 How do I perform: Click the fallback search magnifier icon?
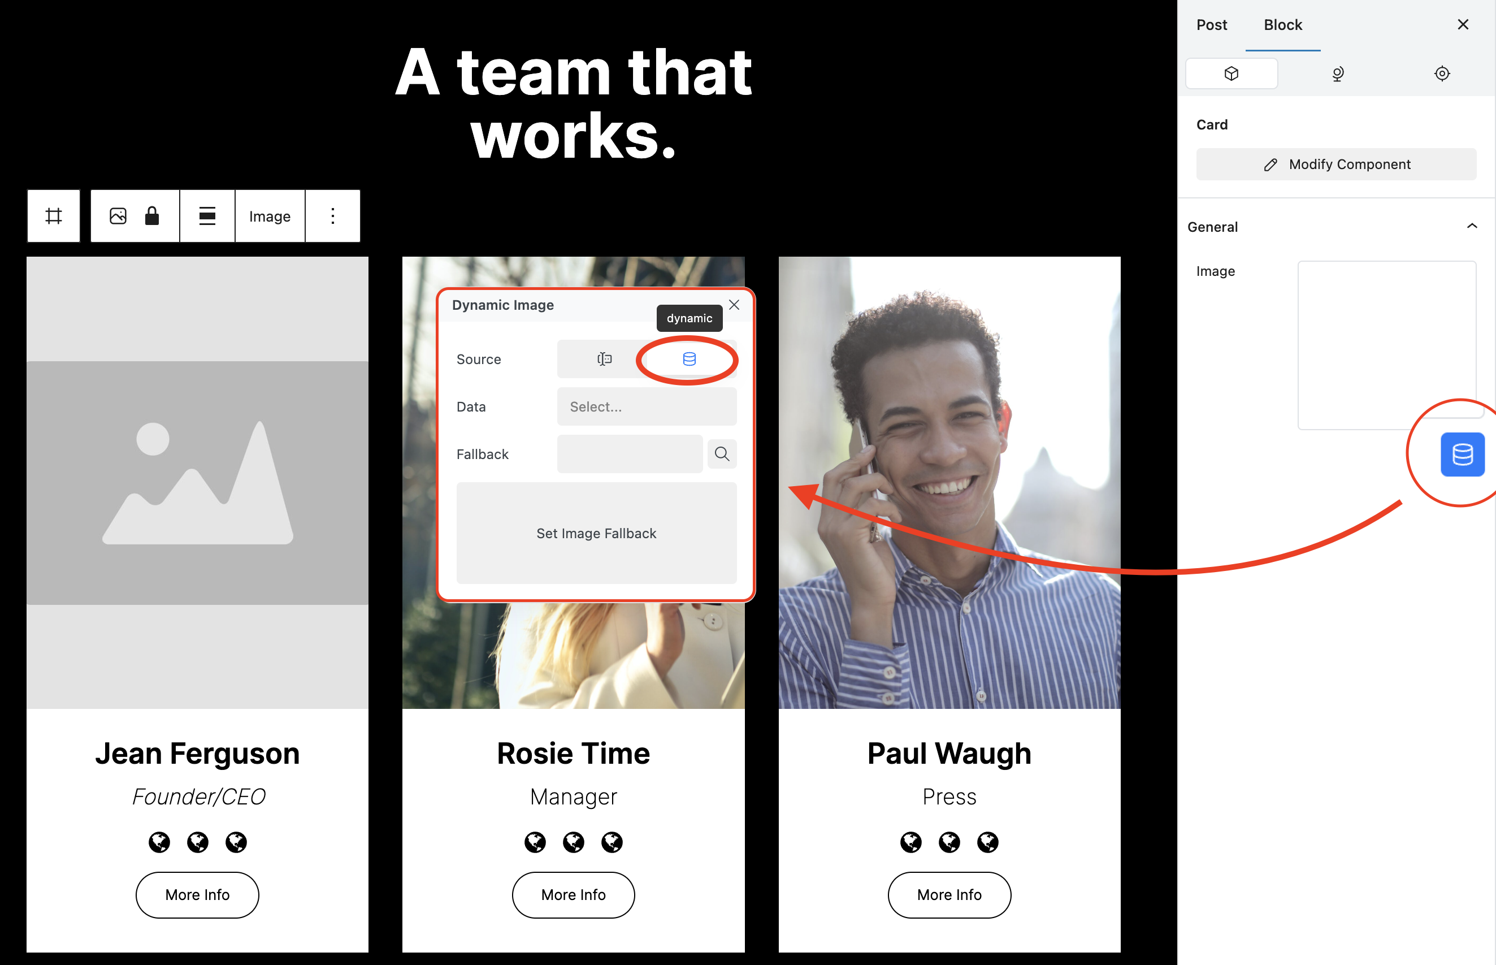722,454
